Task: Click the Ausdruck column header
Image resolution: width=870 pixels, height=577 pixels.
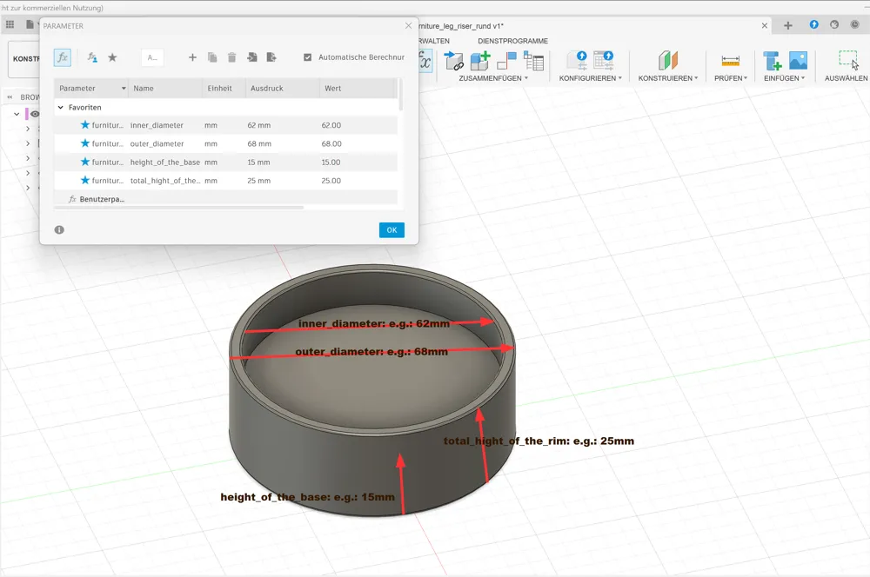Action: (283, 88)
